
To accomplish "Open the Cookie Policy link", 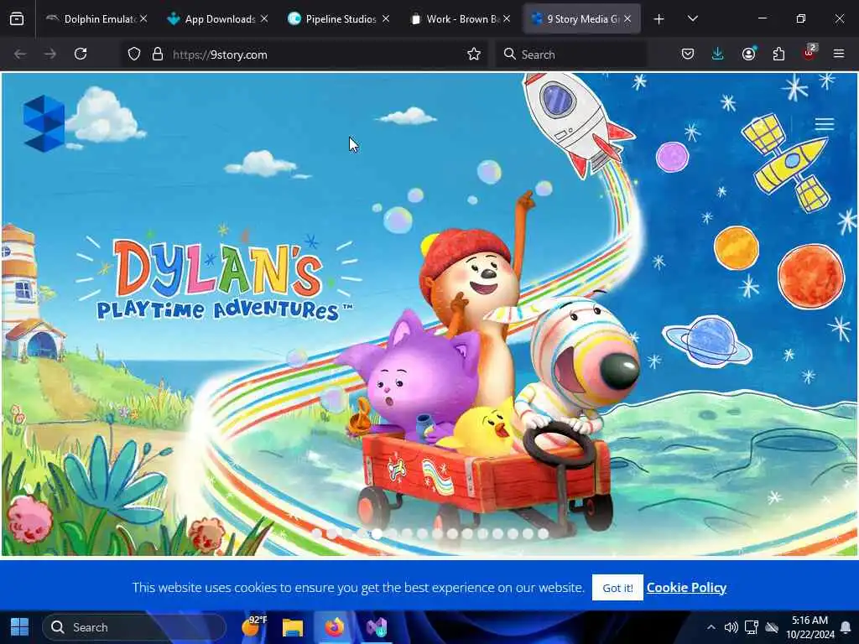I will point(686,588).
